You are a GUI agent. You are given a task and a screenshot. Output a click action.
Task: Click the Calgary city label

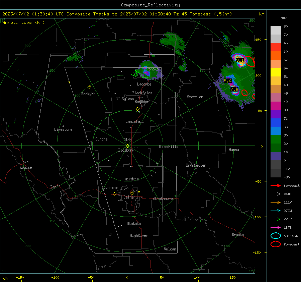pyautogui.click(x=130, y=197)
